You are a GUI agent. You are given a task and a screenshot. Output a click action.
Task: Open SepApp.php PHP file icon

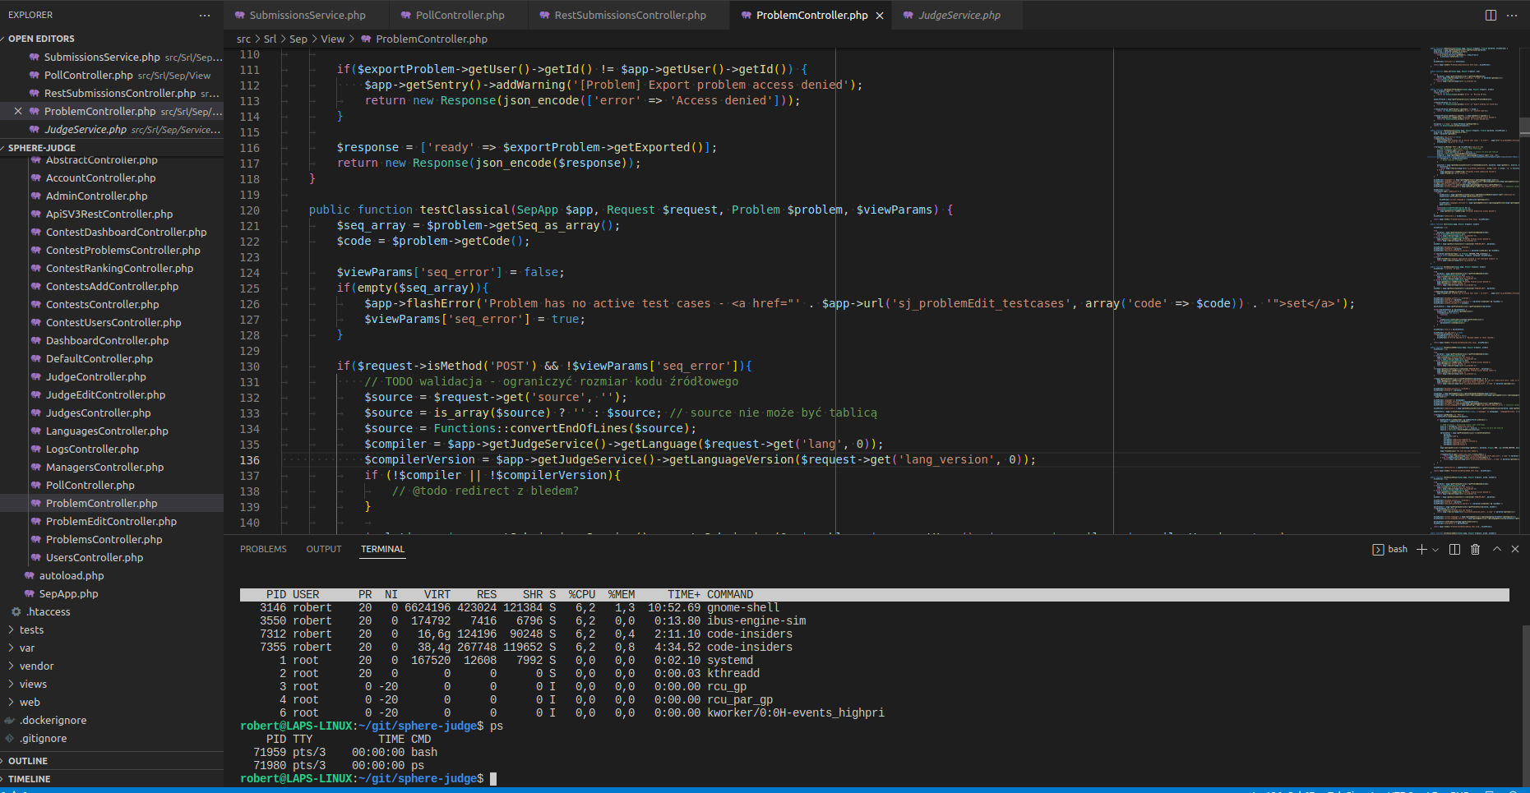(x=30, y=594)
